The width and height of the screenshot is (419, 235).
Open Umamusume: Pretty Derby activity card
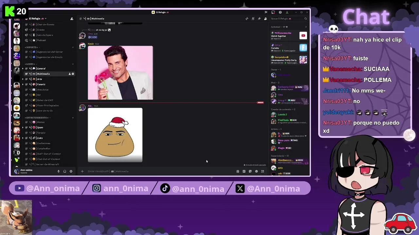point(289,60)
